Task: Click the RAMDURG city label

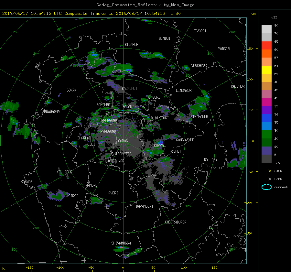Action: (103, 105)
